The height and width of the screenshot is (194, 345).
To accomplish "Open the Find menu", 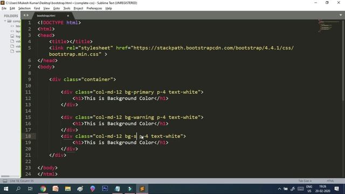I will (x=37, y=9).
